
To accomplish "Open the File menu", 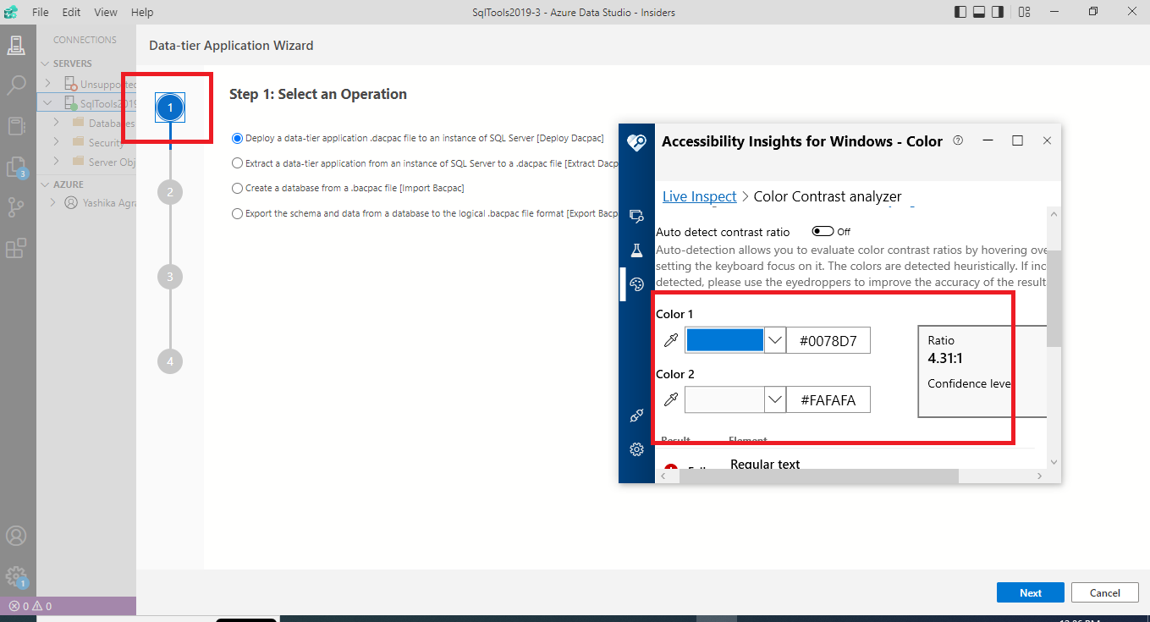I will [40, 12].
